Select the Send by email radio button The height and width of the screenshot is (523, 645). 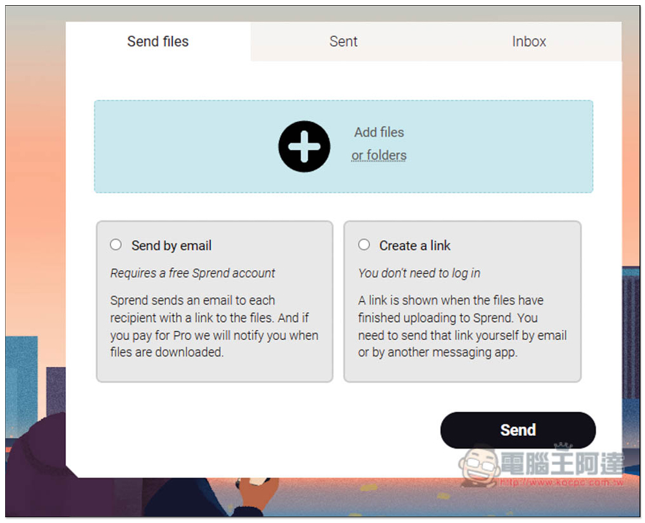pos(116,244)
